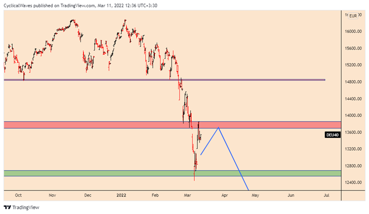Click the 15200.00 price axis label
The height and width of the screenshot is (214, 369).
353,65
